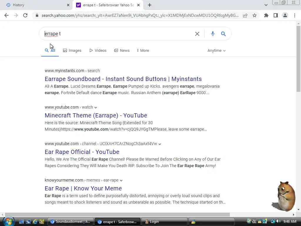Screen dimensions: 301x226
Task: Click the horizontal scrollbar right arrow
Action: coord(294,215)
